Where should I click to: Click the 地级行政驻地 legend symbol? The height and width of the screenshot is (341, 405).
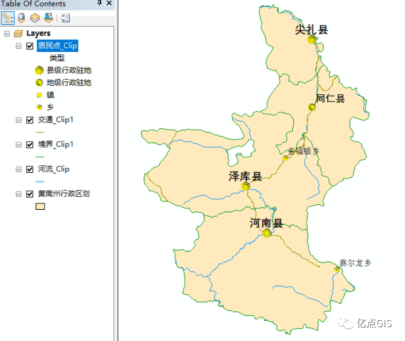pyautogui.click(x=39, y=83)
